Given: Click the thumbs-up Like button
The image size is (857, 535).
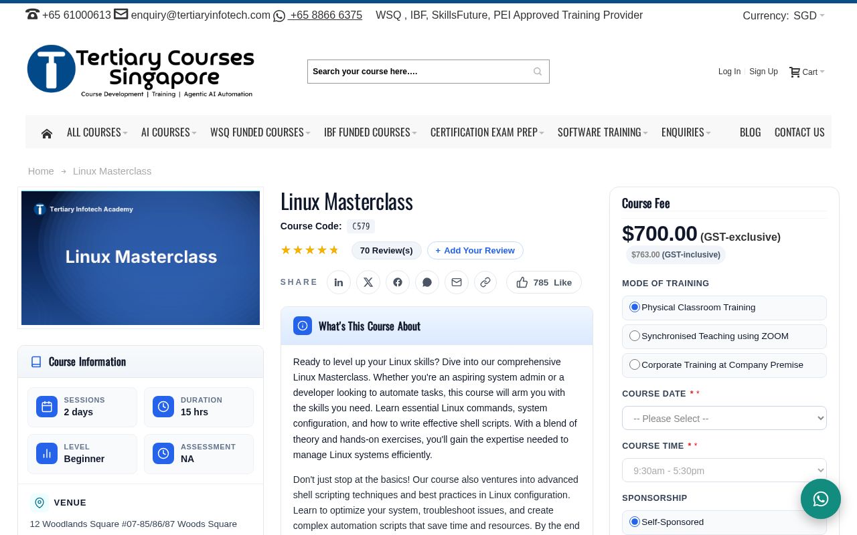Looking at the screenshot, I should (544, 282).
